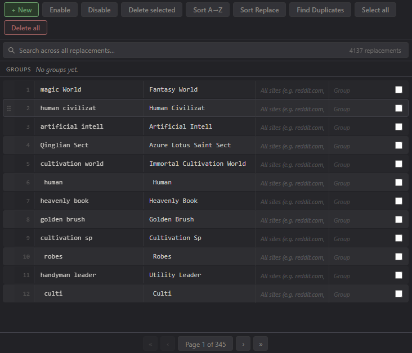Viewport: 412px width, 353px height.
Task: Click the Group field of golden brush row
Action: click(360, 220)
